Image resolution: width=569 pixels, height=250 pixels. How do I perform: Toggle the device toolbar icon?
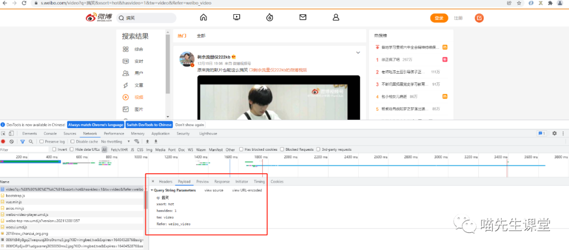tap(11, 133)
